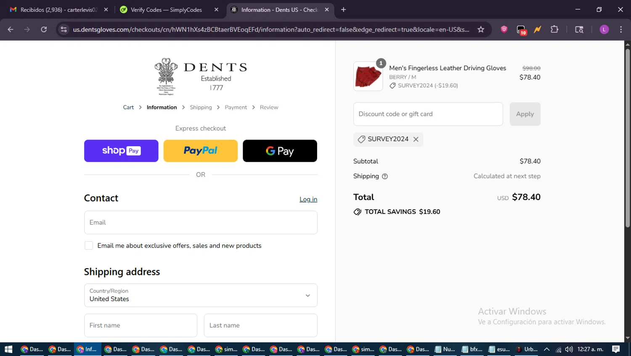Go back using browser back arrow
Screen dimensions: 631x356
pyautogui.click(x=11, y=29)
